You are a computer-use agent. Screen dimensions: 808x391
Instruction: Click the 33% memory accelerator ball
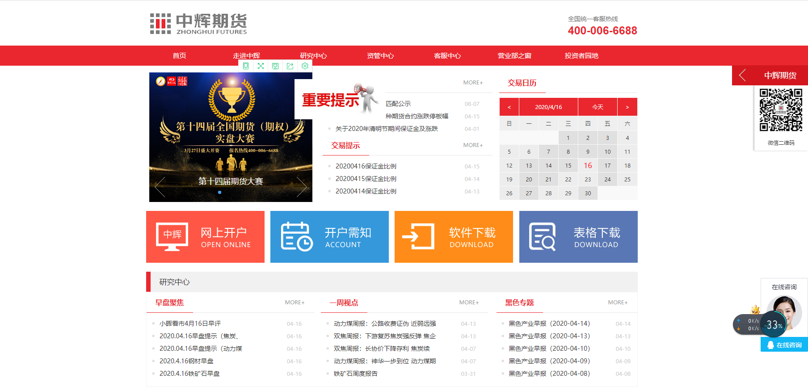point(774,325)
